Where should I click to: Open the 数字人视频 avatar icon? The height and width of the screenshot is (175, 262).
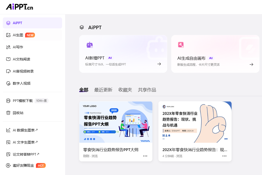(x=8, y=83)
